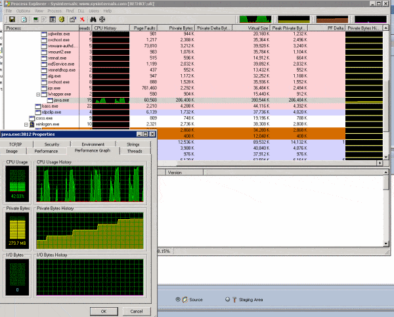
Task: Click the alg.exe process icon
Action: pyautogui.click(x=44, y=76)
